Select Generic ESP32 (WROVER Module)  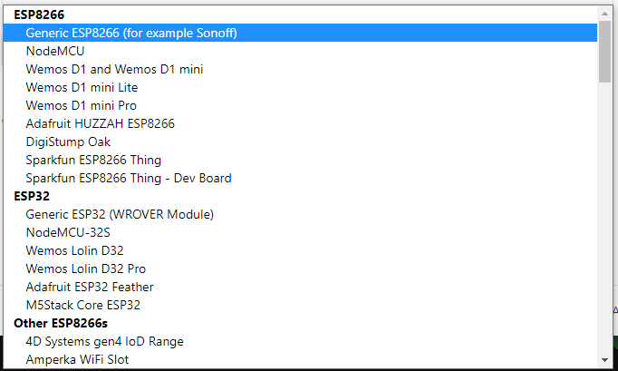click(x=300, y=214)
